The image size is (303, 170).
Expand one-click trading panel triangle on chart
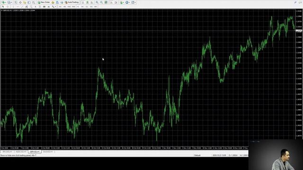[x=2, y=10]
